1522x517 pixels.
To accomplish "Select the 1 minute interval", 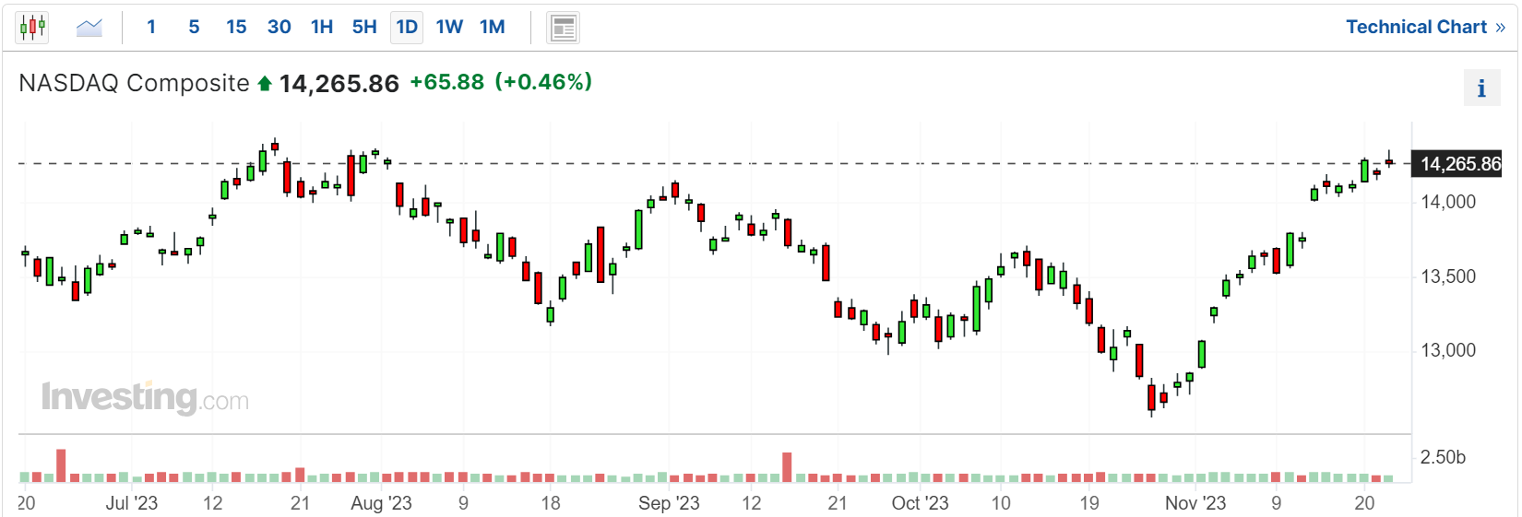I will [x=151, y=27].
